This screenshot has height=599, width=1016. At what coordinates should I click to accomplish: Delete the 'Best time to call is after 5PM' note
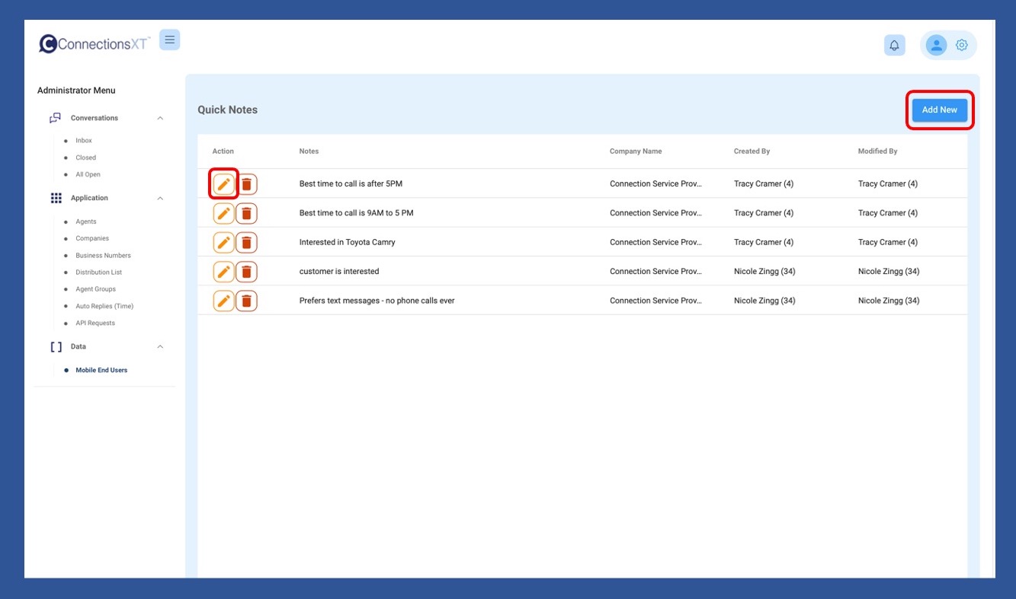[246, 184]
